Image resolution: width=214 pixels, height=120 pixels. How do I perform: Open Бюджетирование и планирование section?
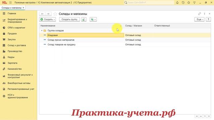tap(17, 21)
